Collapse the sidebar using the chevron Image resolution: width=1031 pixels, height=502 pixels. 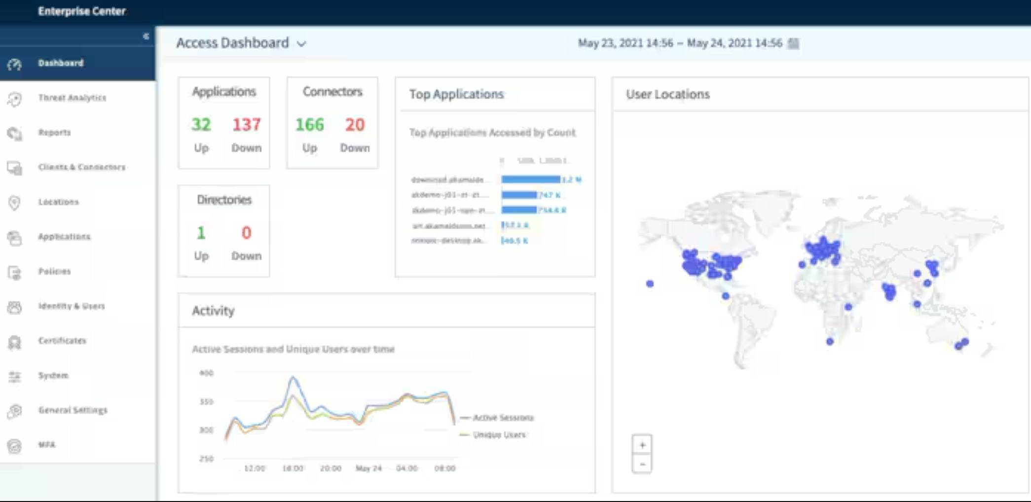tap(146, 36)
